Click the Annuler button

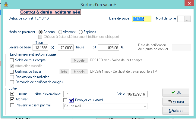[x=176, y=102]
